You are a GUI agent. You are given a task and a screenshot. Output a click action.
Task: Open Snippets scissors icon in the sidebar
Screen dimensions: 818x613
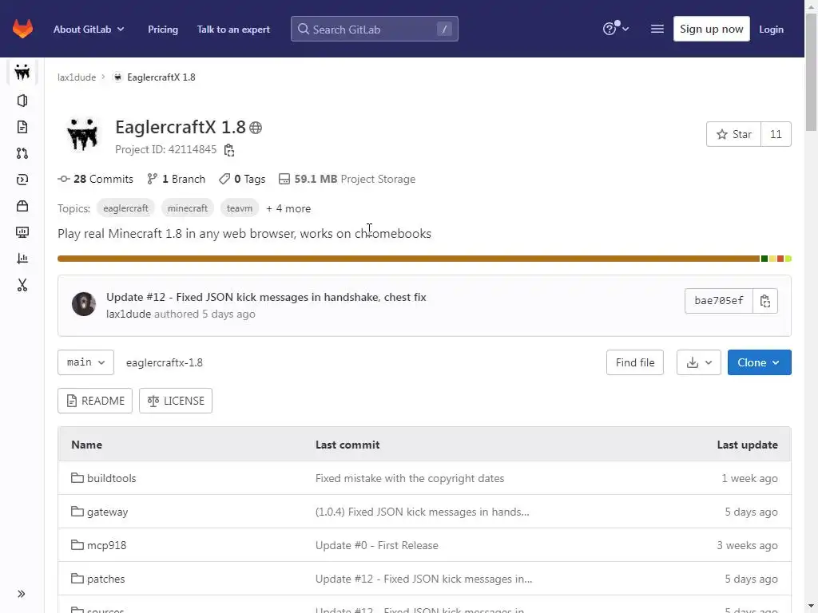22,285
